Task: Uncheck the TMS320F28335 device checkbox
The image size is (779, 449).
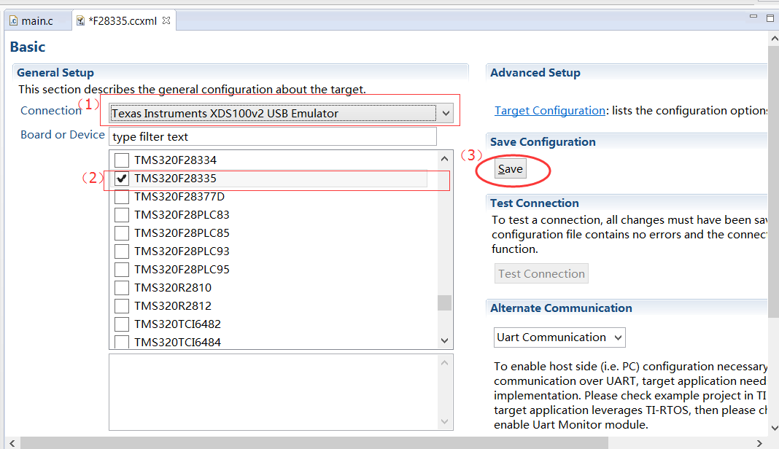Action: [x=122, y=179]
